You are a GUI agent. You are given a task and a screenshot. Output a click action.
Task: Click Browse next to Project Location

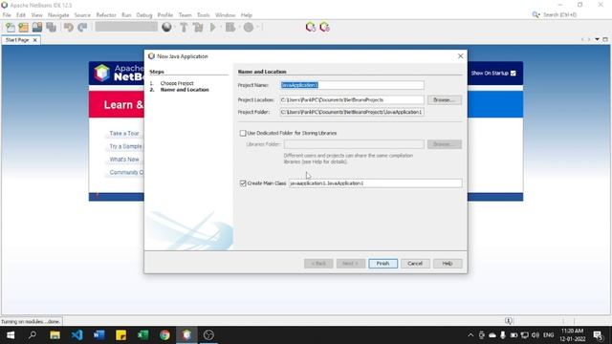pos(444,99)
